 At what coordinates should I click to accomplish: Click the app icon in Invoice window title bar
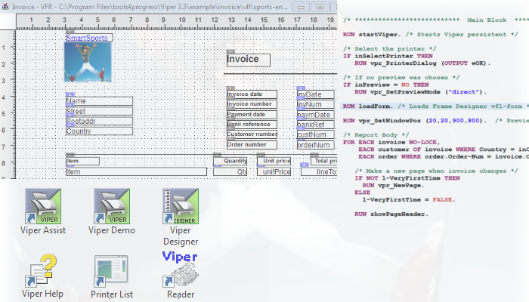(x=5, y=6)
